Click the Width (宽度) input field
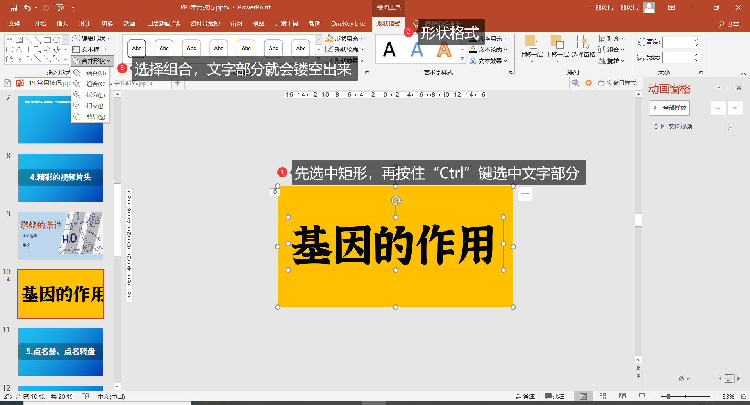The width and height of the screenshot is (750, 405). point(682,57)
